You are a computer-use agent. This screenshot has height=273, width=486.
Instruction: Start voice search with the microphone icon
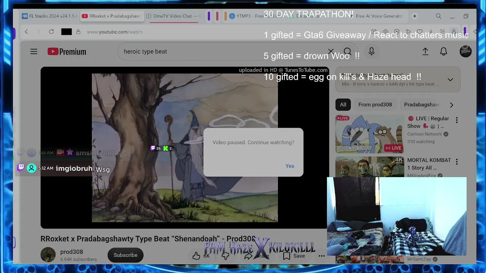pos(371,52)
